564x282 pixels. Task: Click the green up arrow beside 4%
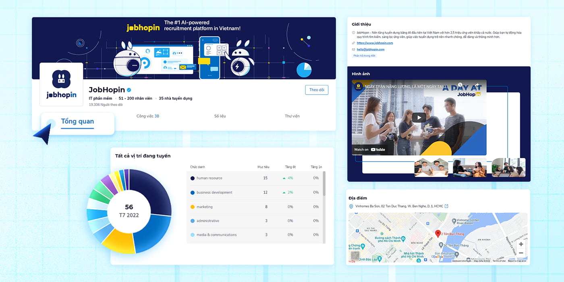click(284, 178)
